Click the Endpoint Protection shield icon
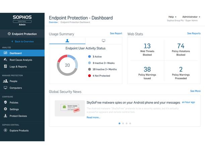The height and width of the screenshot is (154, 205). (x=9, y=34)
